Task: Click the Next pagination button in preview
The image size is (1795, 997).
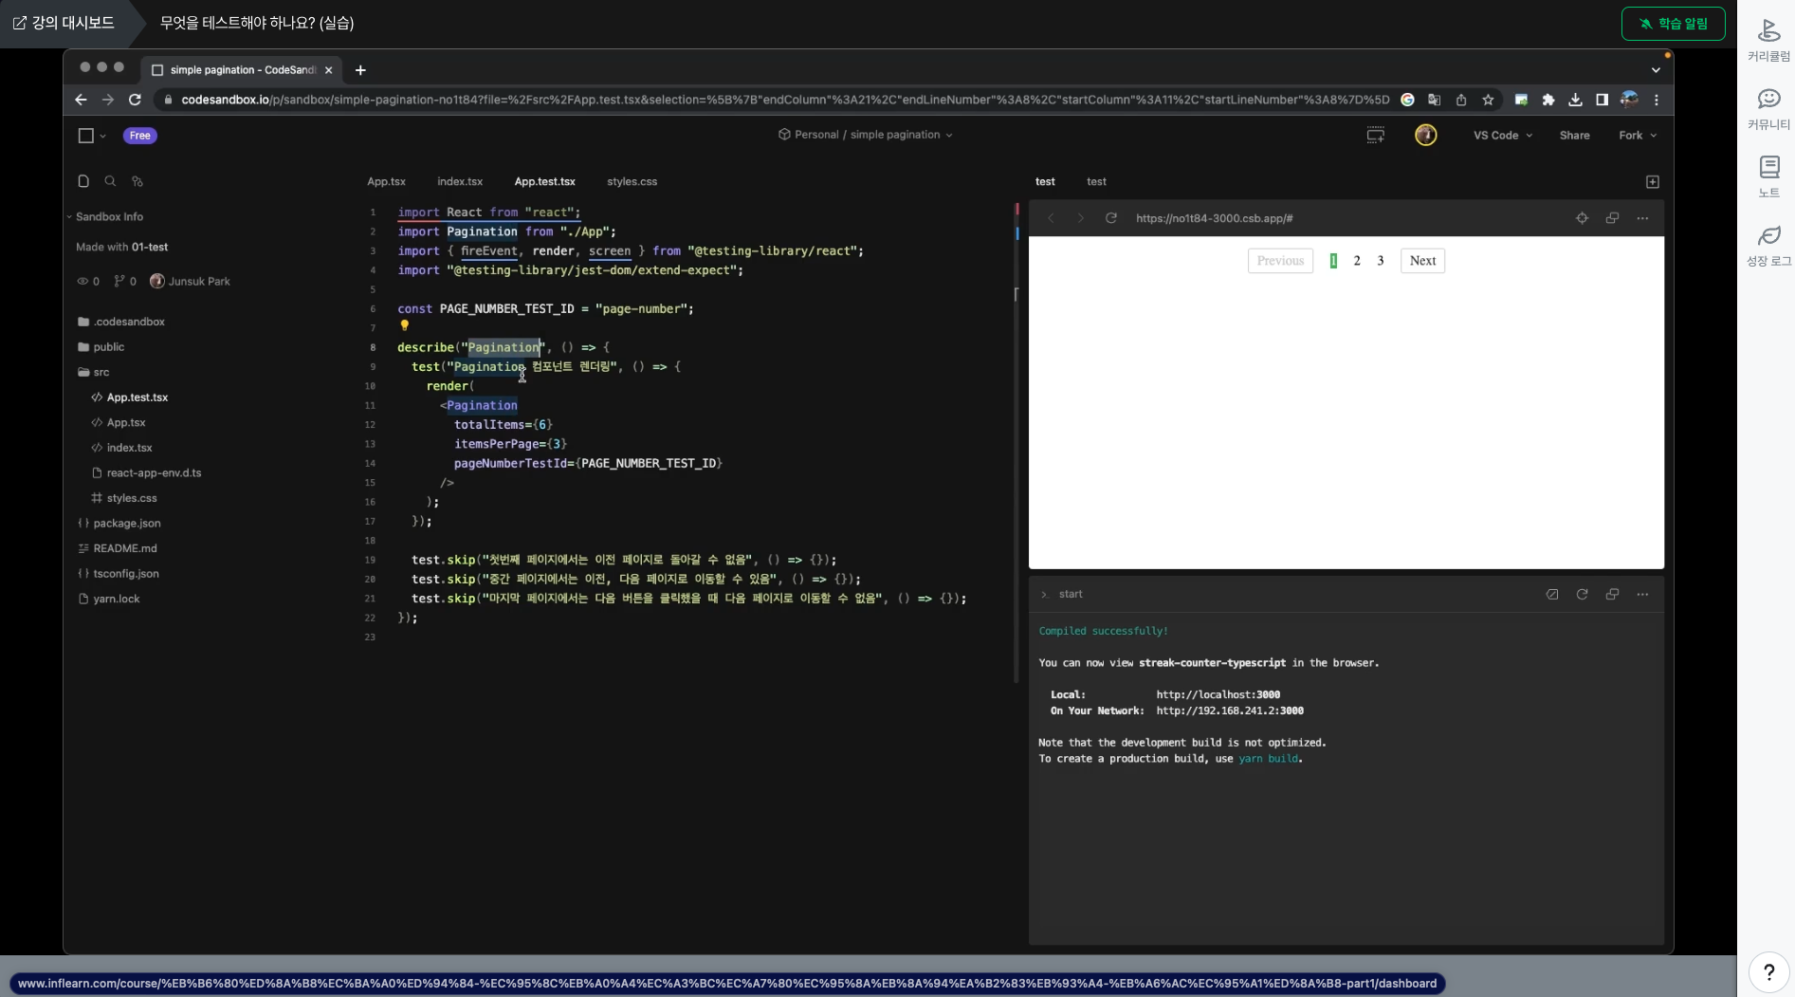Action: coord(1422,261)
